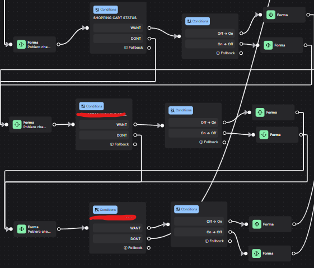The height and width of the screenshot is (268, 314).
Task: Select Off → On row in middle flow
Action: (x=193, y=123)
